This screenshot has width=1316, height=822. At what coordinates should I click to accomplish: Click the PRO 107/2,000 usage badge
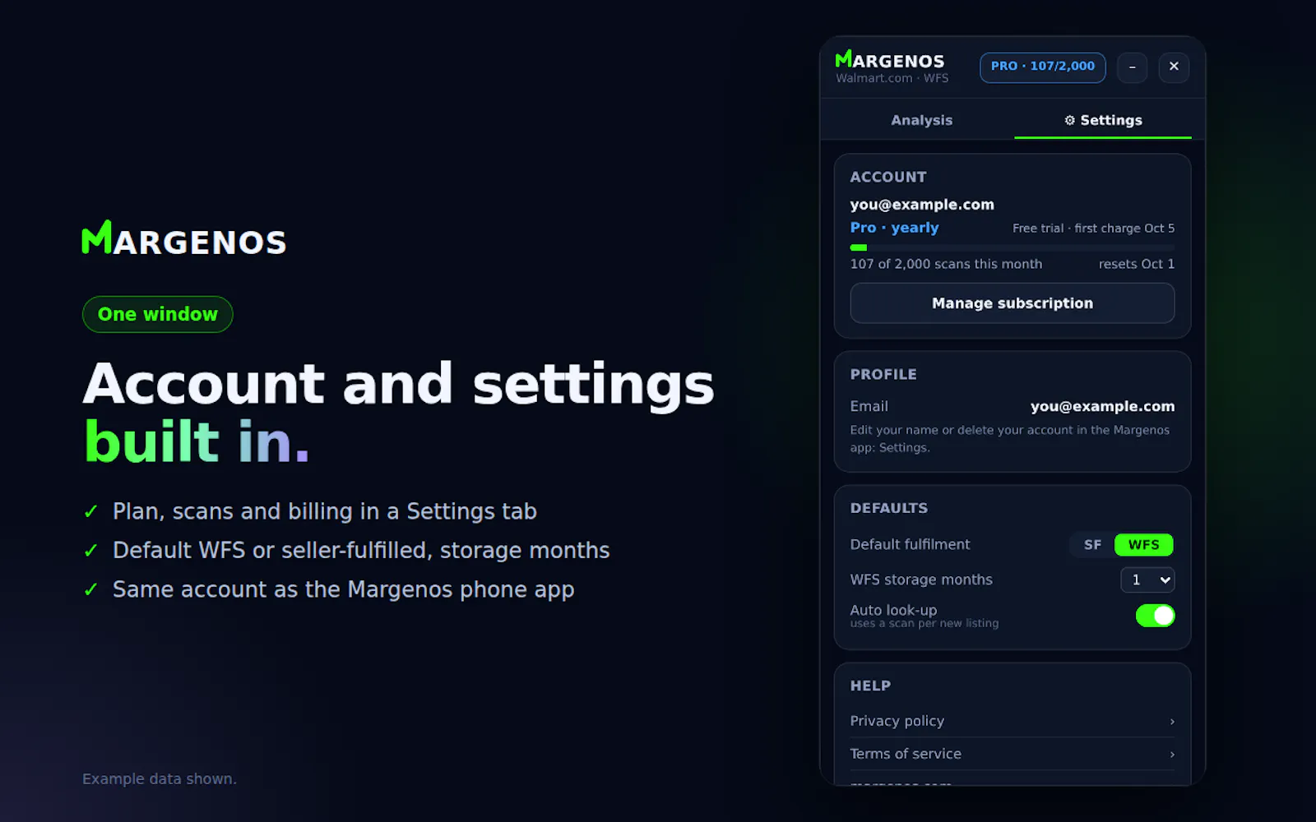click(1042, 67)
